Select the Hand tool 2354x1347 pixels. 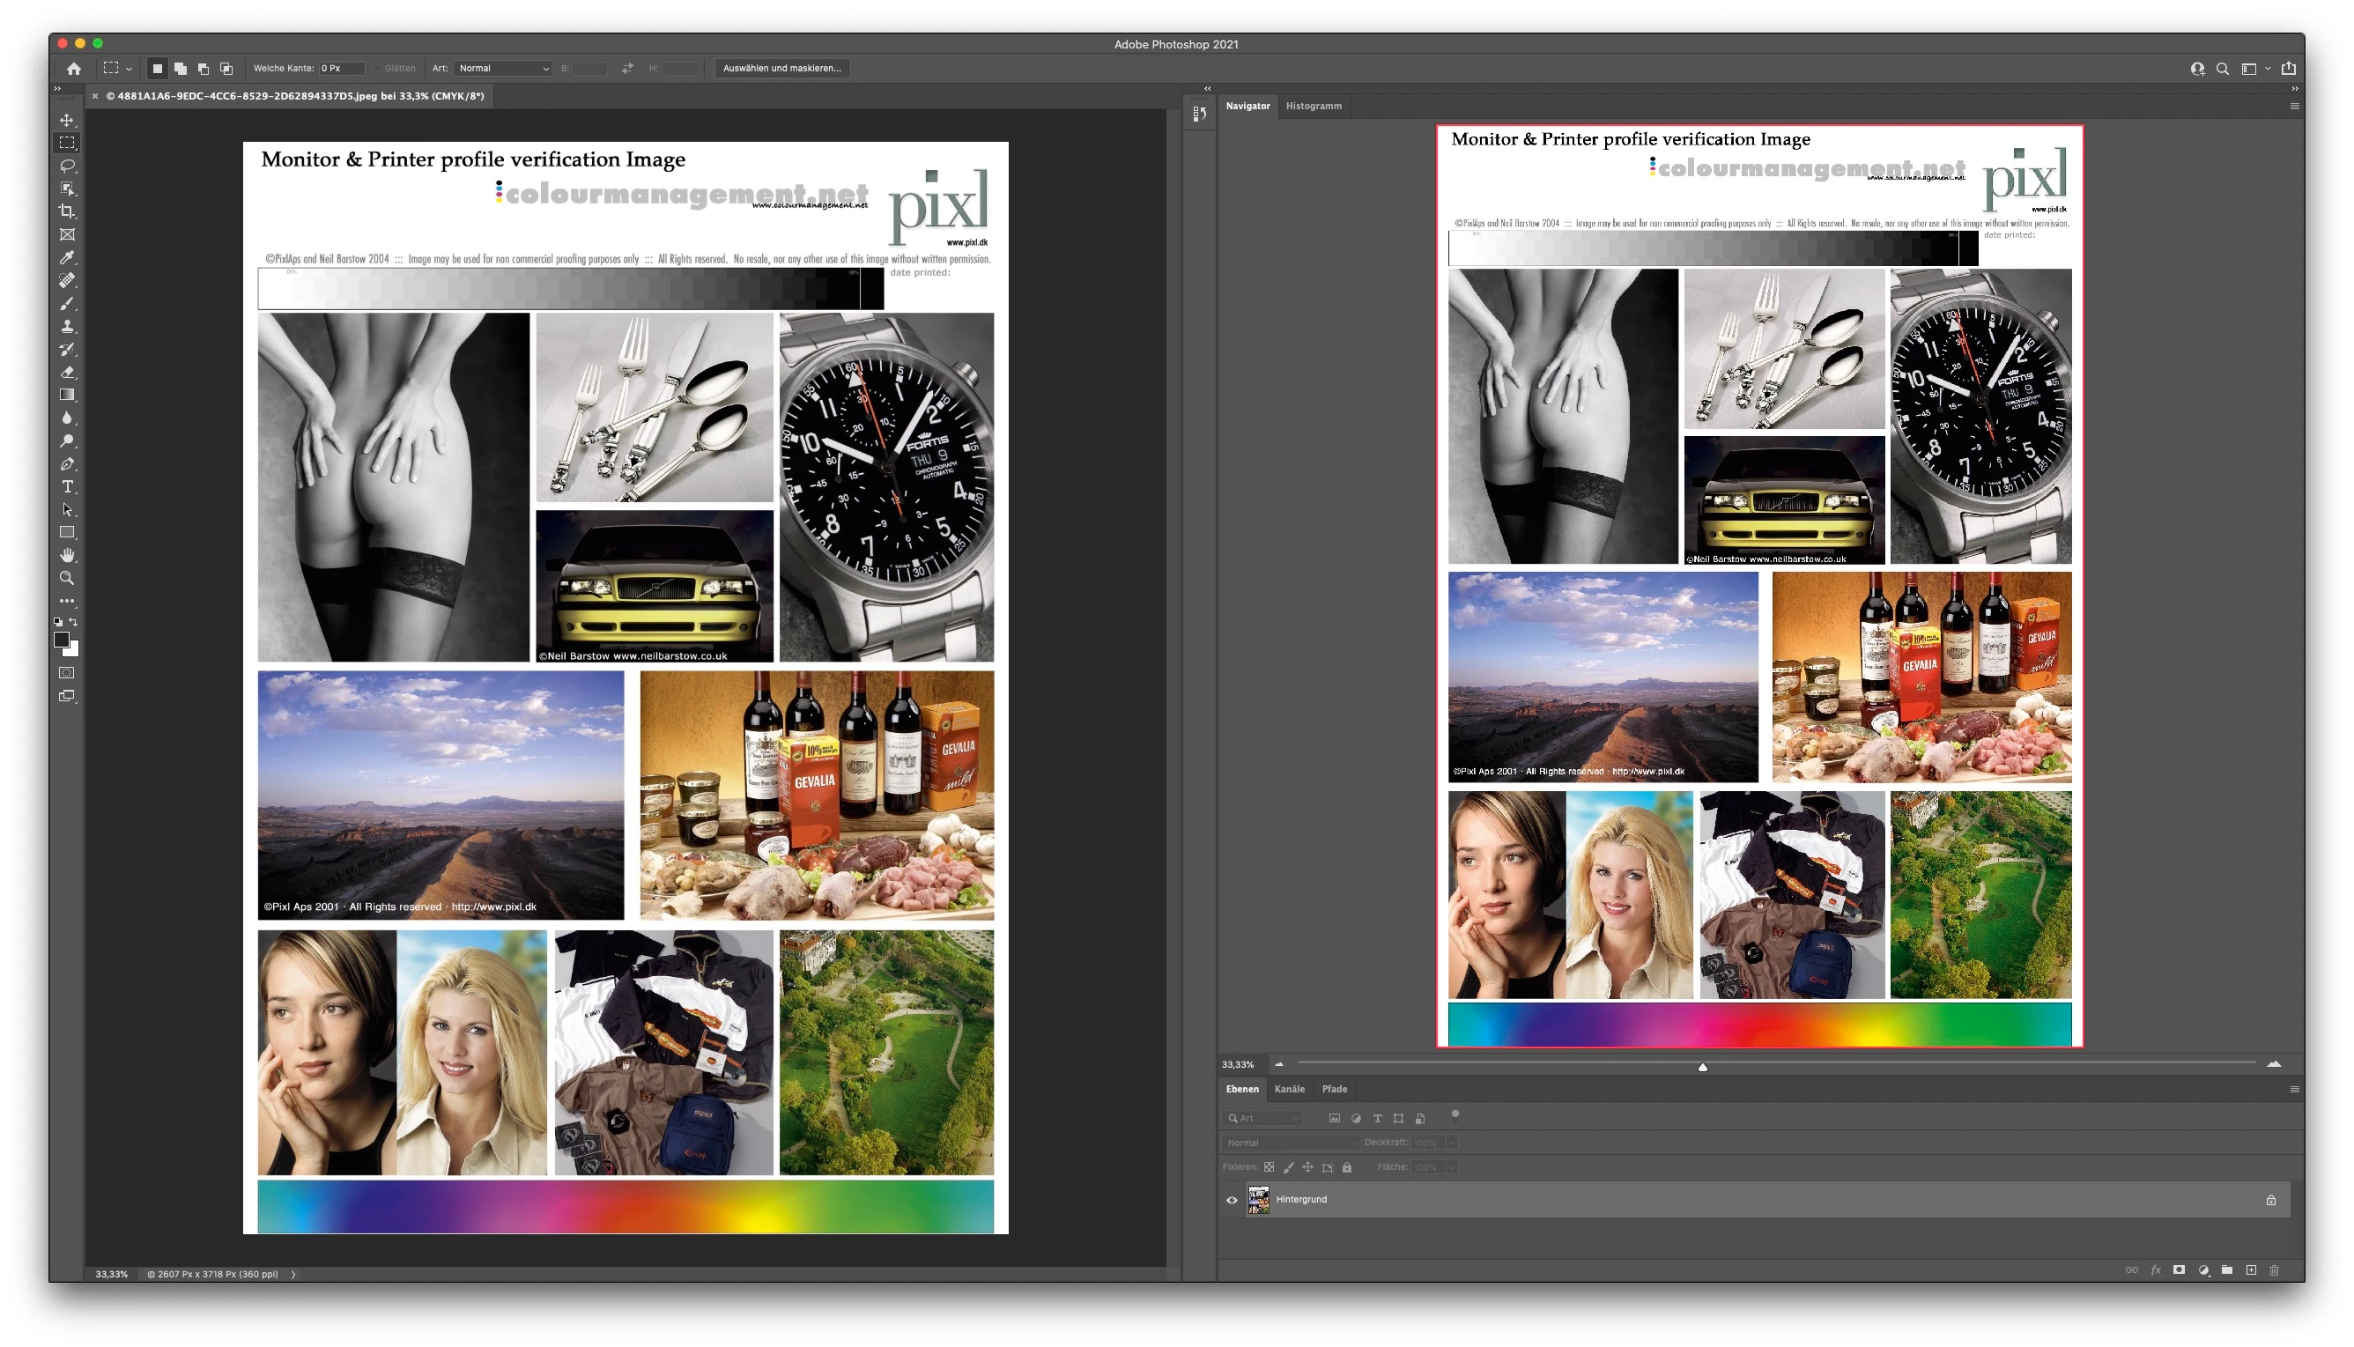(67, 555)
